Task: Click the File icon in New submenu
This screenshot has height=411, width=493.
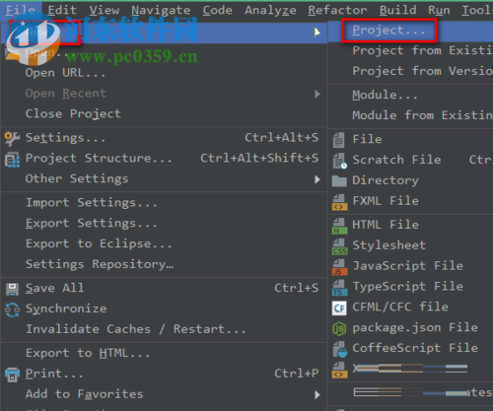Action: point(339,140)
